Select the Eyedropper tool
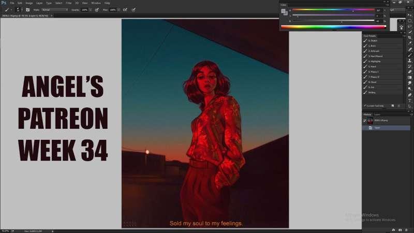This screenshot has width=414, height=233. coord(410,43)
